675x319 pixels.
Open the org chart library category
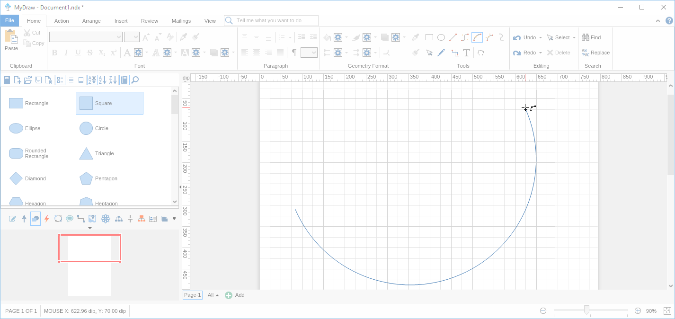click(142, 219)
